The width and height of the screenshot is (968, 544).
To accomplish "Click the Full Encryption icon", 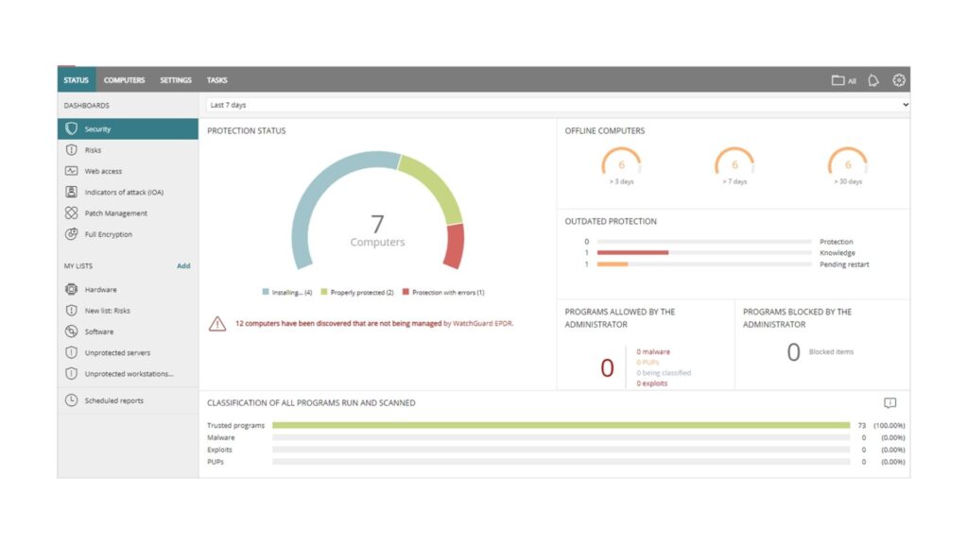I will coord(71,234).
